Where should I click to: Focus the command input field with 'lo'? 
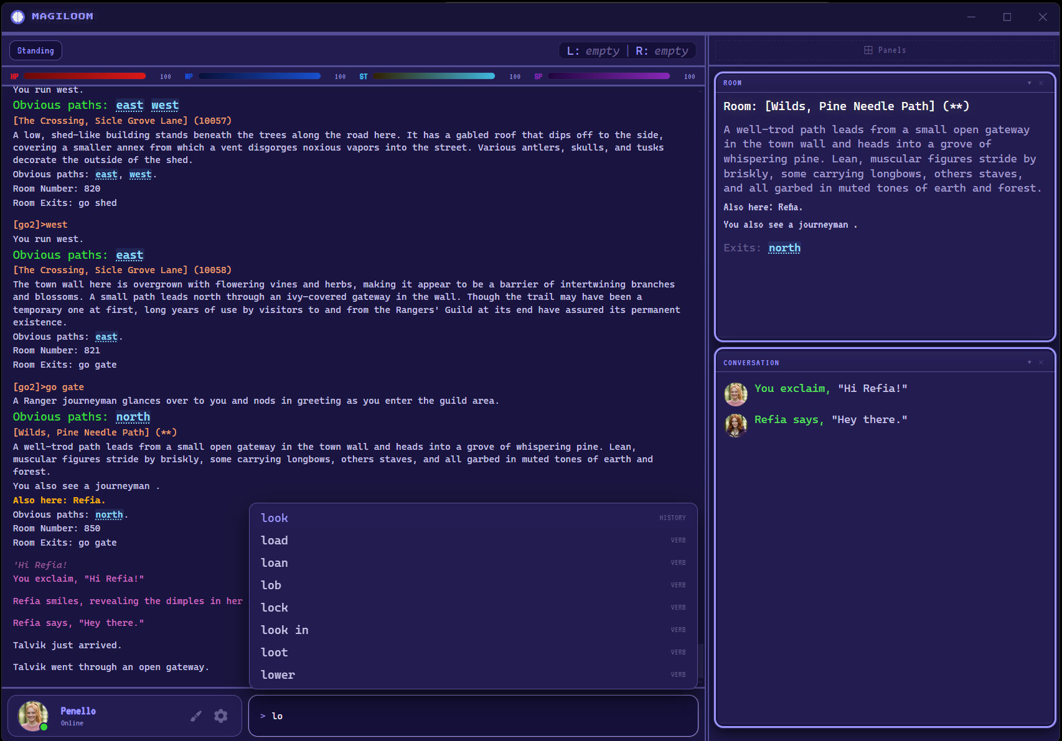[x=473, y=716]
